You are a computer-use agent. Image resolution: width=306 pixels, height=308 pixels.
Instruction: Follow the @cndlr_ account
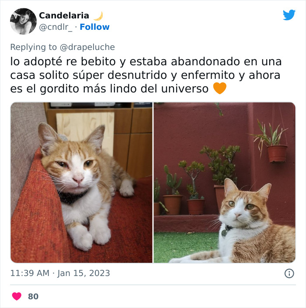94,27
